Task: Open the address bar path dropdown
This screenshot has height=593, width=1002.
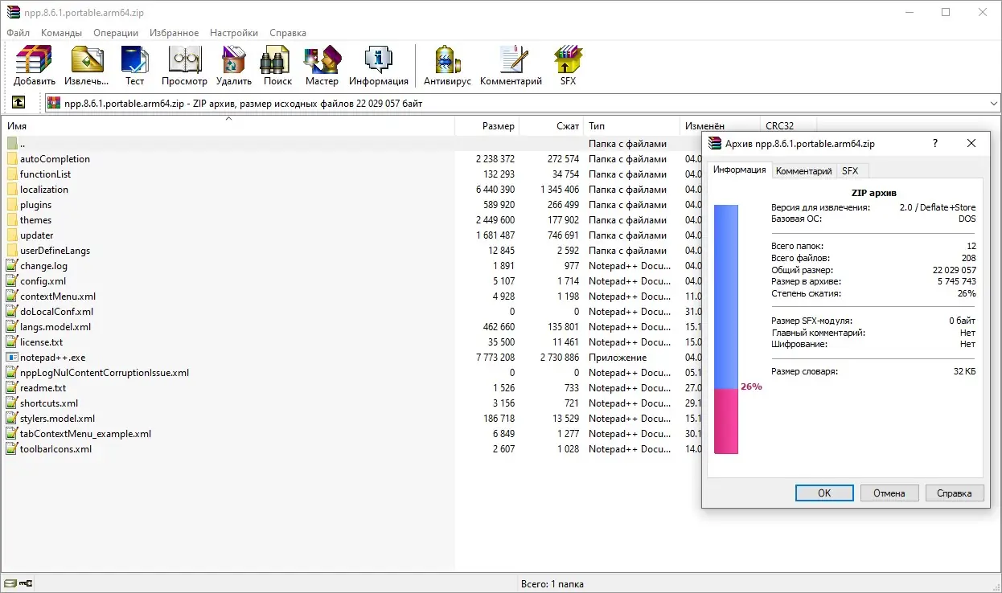Action: [x=993, y=103]
